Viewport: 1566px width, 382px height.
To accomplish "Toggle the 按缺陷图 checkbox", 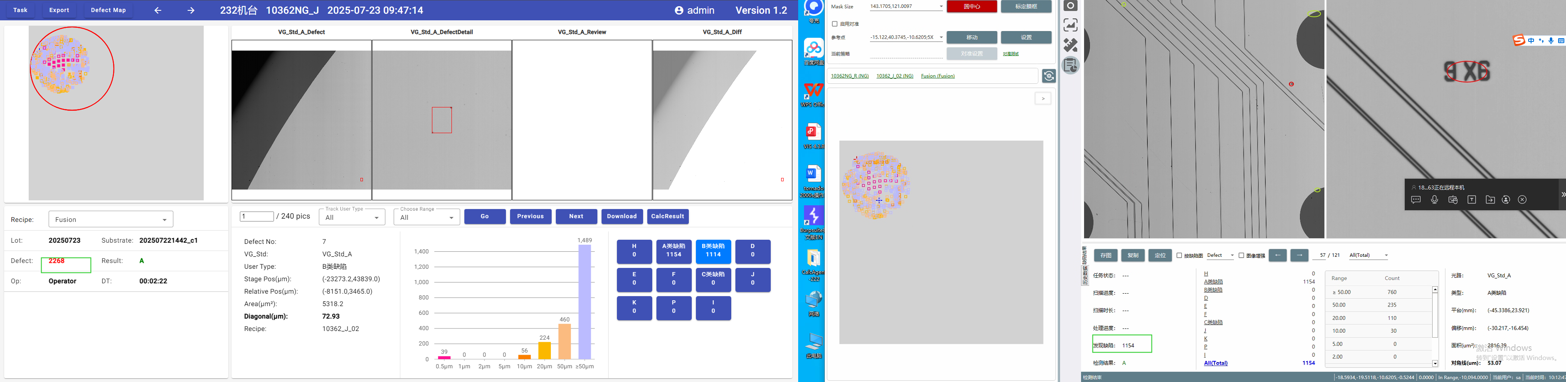I will 1179,255.
